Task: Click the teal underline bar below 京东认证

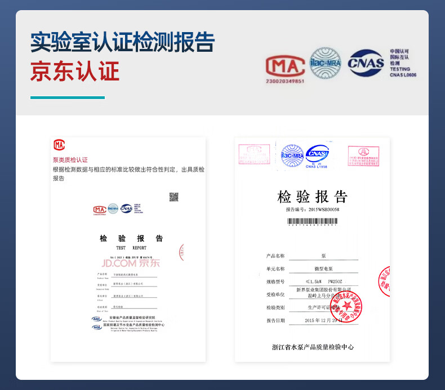Action: point(68,98)
